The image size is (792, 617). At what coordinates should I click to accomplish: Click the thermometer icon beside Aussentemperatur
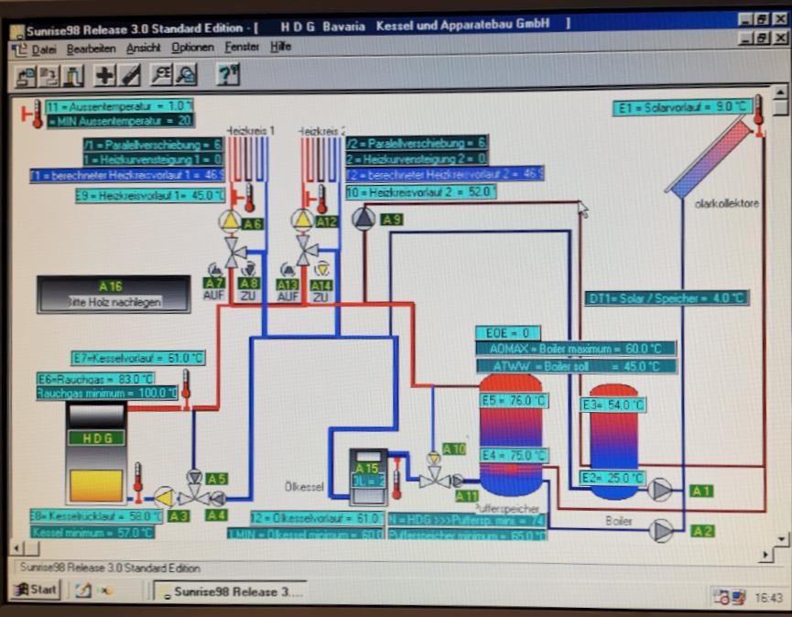(x=34, y=114)
